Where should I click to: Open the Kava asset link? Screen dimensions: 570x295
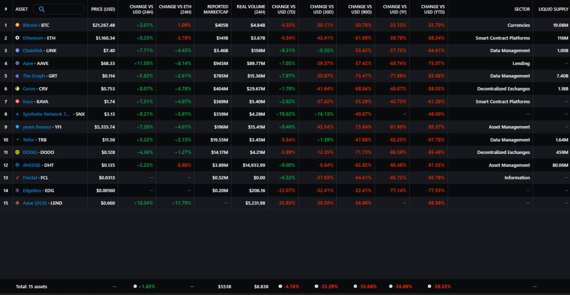pos(28,102)
